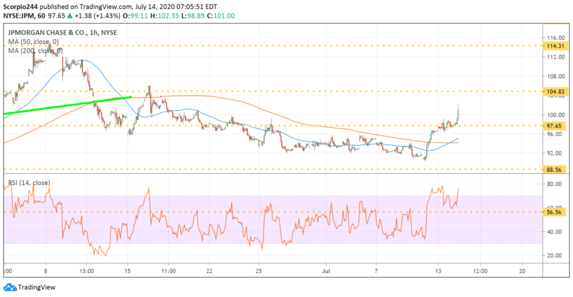Click the RSI (14, close) indicator label
The width and height of the screenshot is (573, 297).
pos(29,183)
